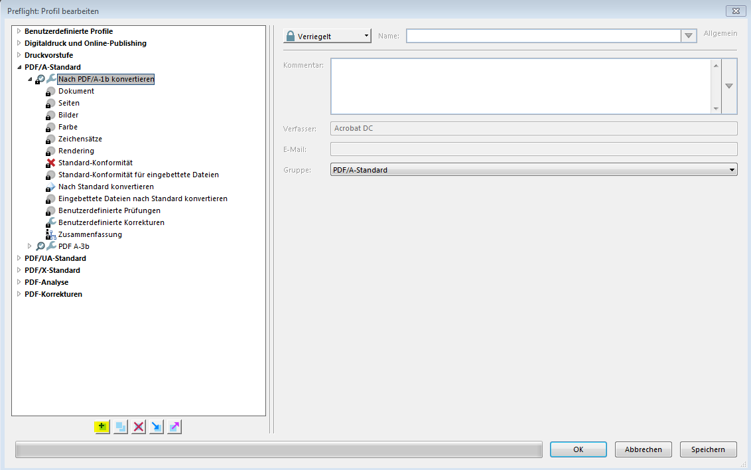Image resolution: width=751 pixels, height=470 pixels.
Task: Select Benutzerdefinierte Prüfungen tree item
Action: [109, 210]
